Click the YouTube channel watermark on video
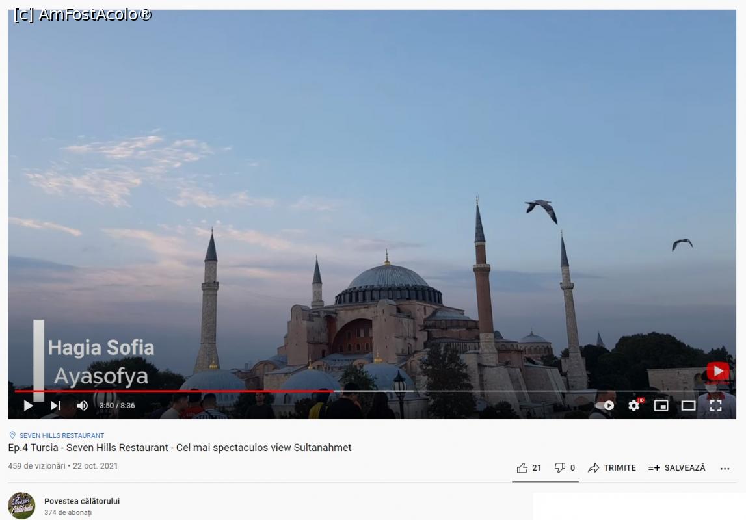746x520 pixels. pos(717,372)
